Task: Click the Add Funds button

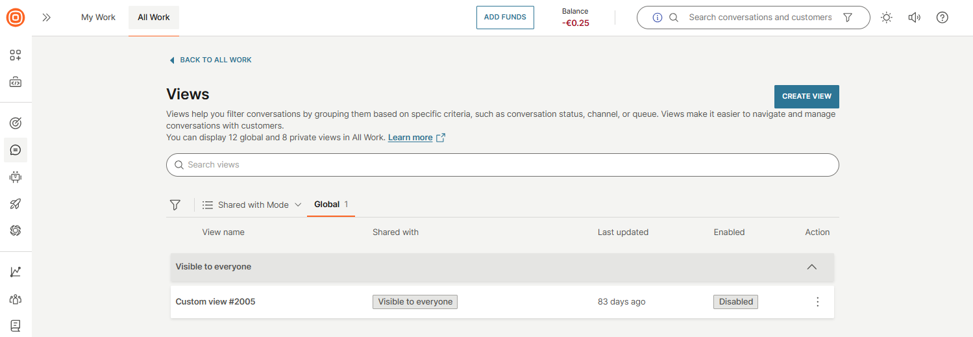Action: click(505, 18)
